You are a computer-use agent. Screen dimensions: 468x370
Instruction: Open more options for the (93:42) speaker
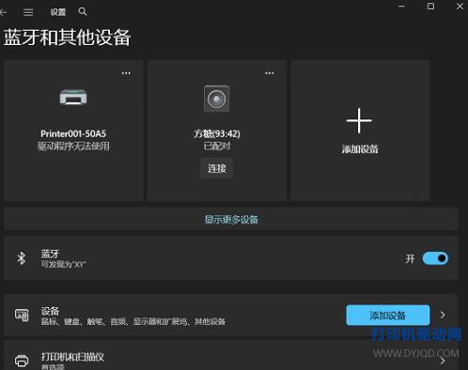click(270, 73)
